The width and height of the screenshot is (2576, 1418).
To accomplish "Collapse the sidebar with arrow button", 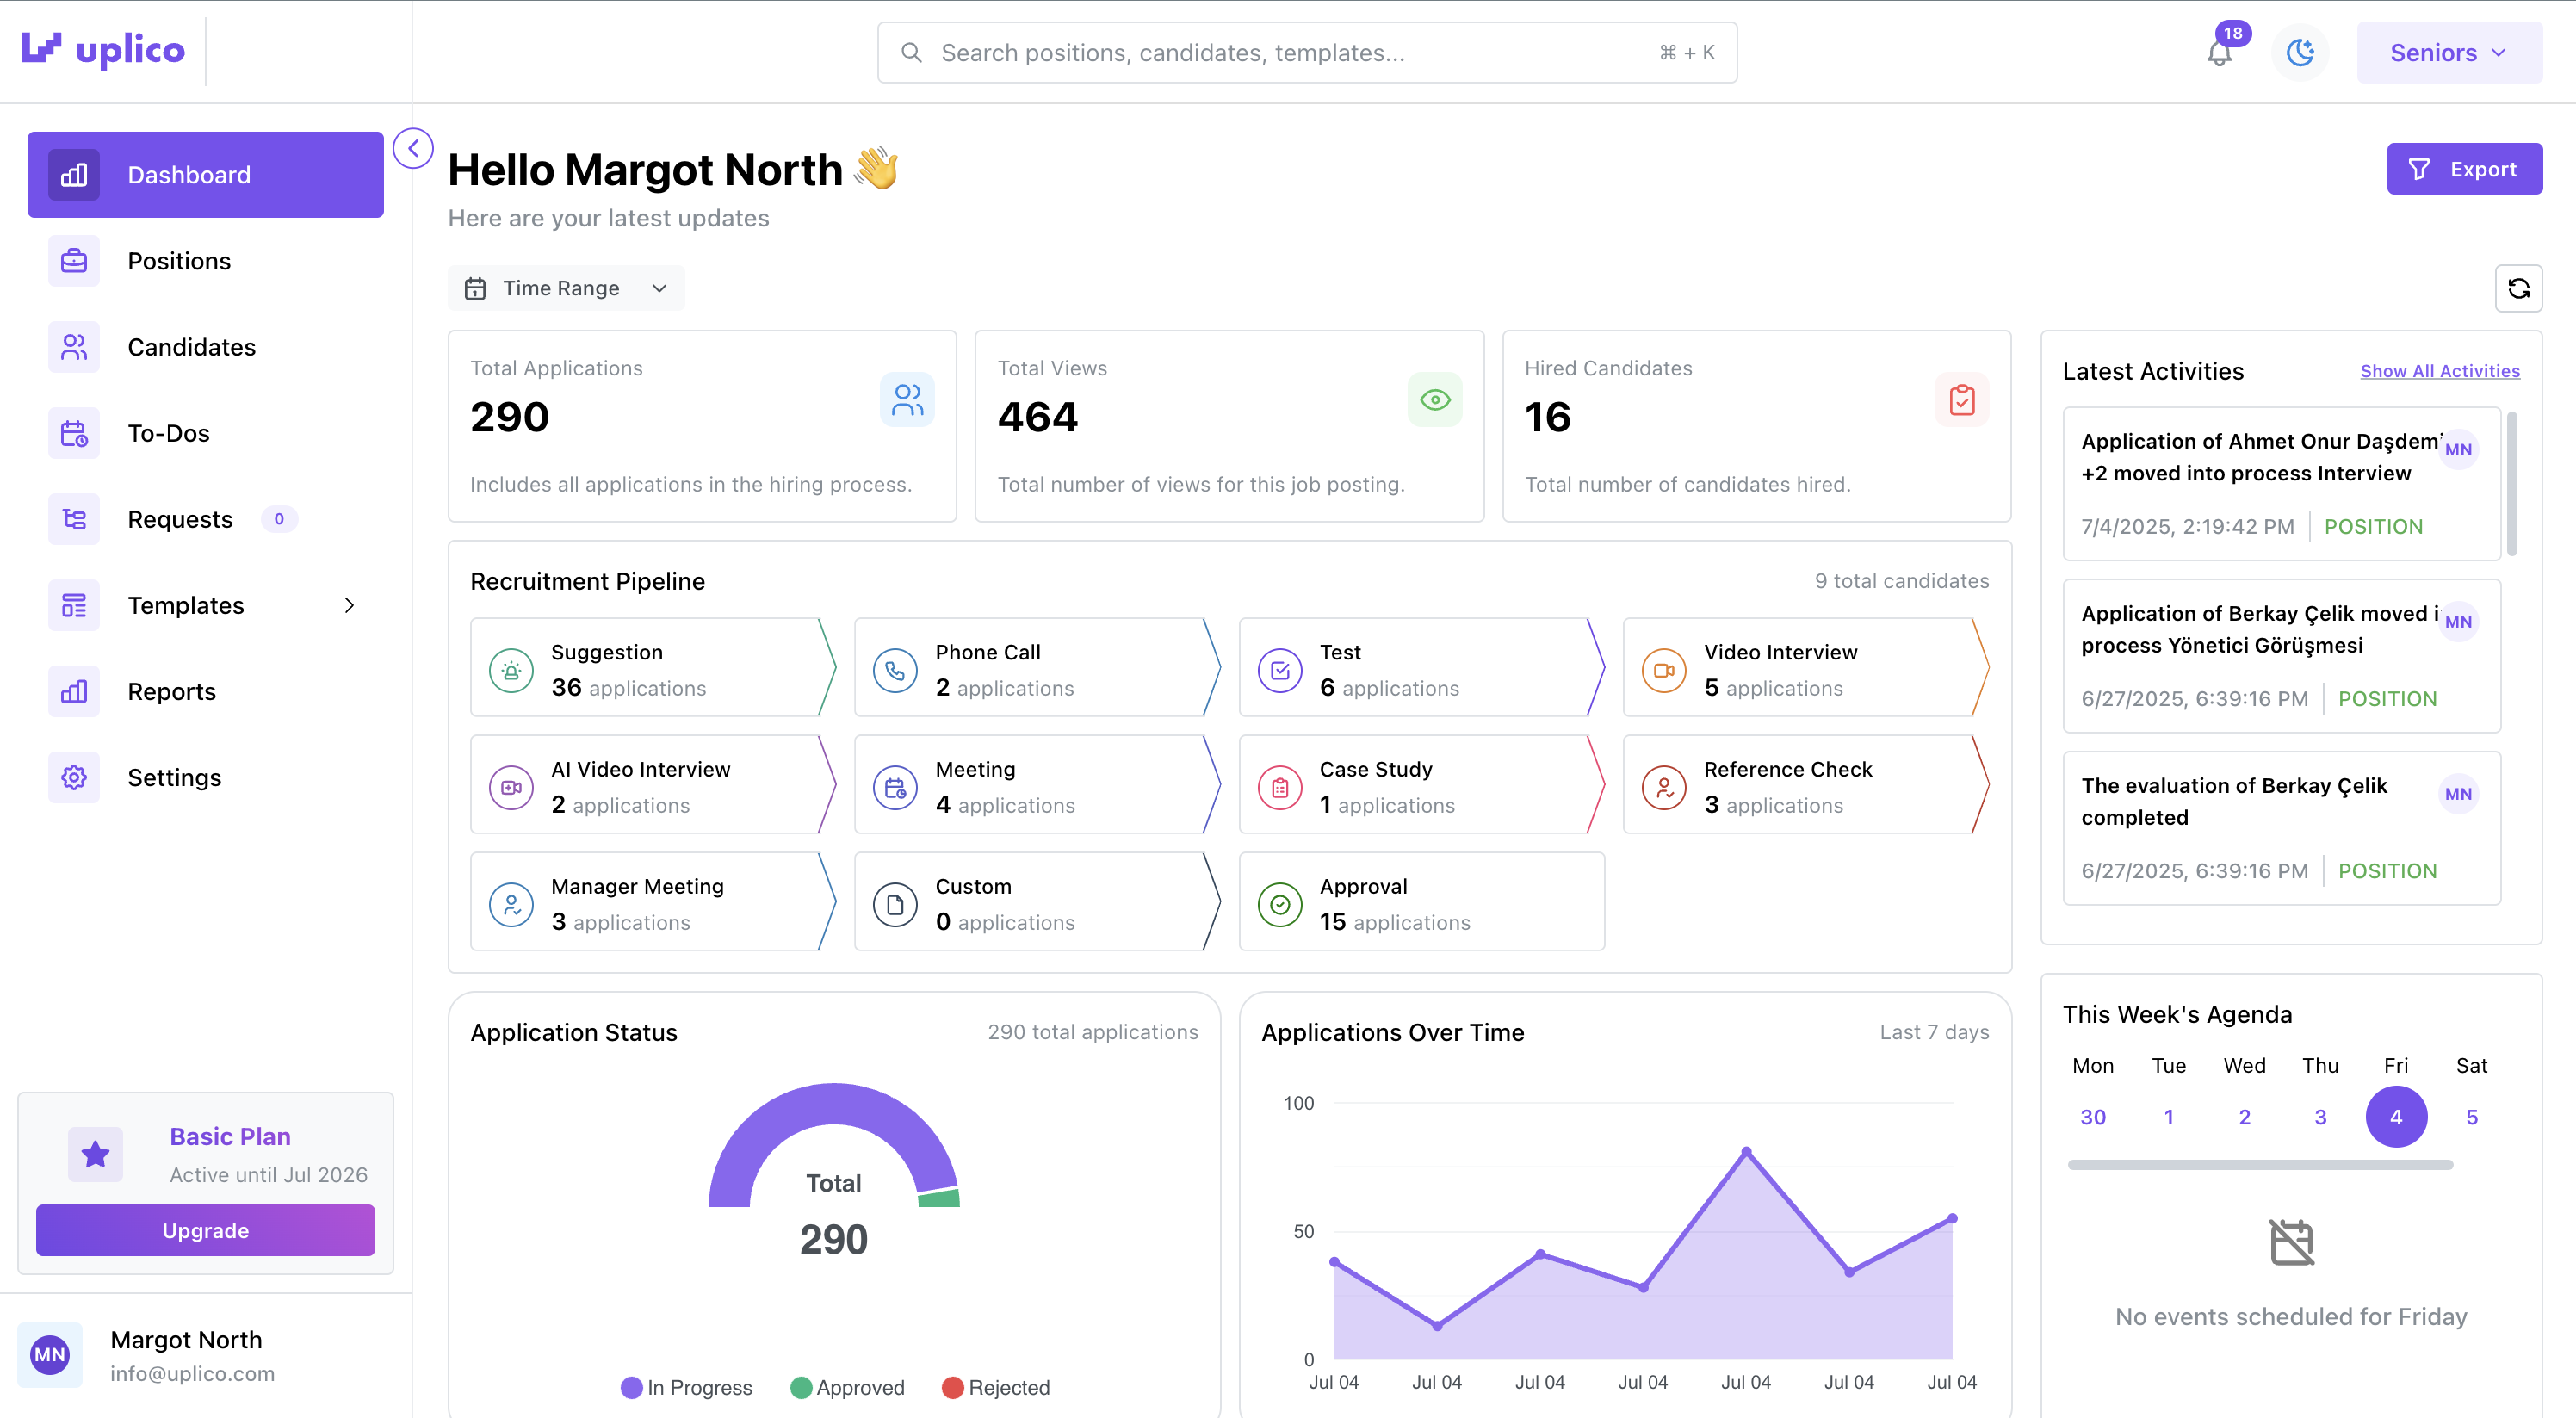I will [413, 149].
